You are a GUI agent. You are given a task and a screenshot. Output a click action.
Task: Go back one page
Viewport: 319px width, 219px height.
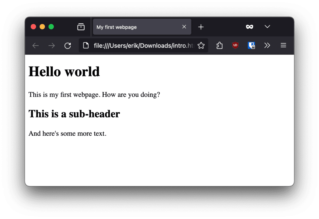(x=36, y=46)
